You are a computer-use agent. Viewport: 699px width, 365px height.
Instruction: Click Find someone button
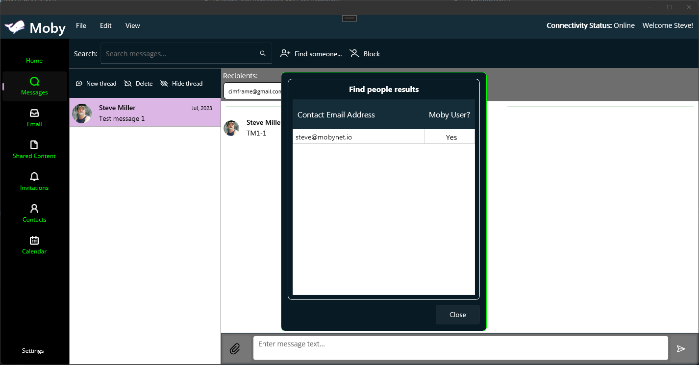(311, 54)
